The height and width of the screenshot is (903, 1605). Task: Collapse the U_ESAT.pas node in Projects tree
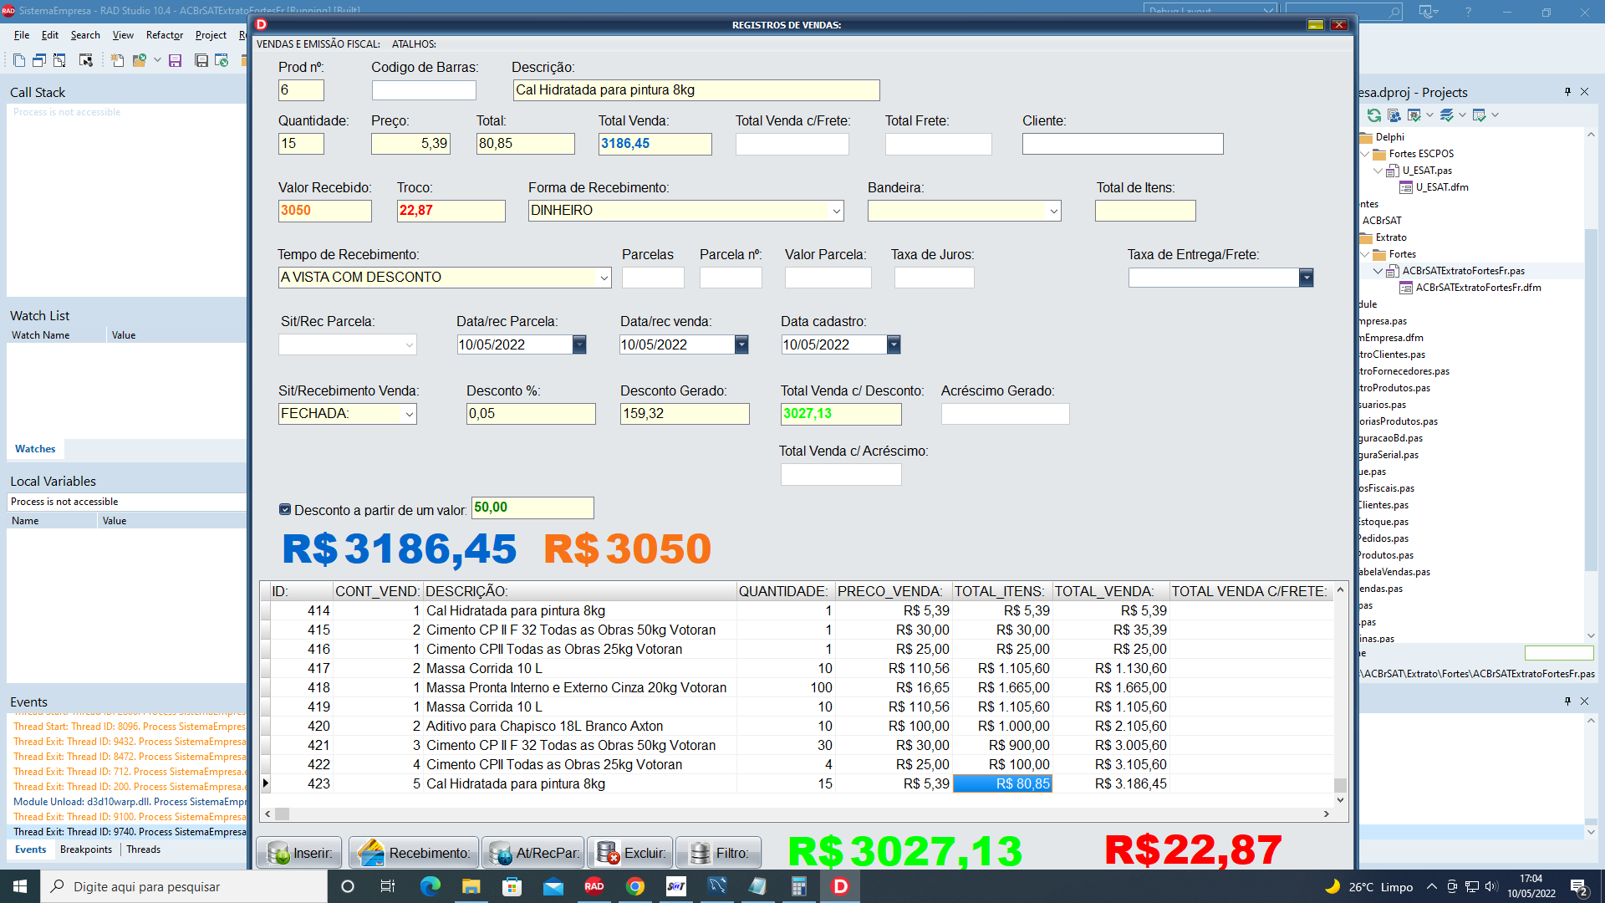(x=1378, y=171)
